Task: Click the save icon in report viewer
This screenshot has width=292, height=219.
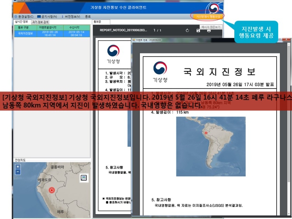Action: (198, 30)
